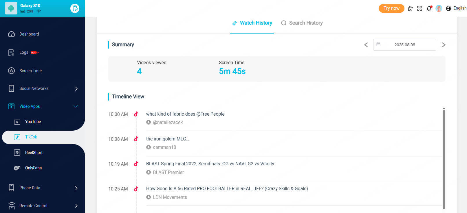Viewport: 467px width, 213px height.
Task: Open Dashboard from the sidebar
Action: click(x=29, y=34)
